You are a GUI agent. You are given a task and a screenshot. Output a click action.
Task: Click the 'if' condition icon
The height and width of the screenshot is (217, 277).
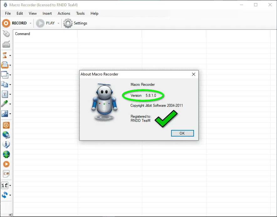click(5, 185)
